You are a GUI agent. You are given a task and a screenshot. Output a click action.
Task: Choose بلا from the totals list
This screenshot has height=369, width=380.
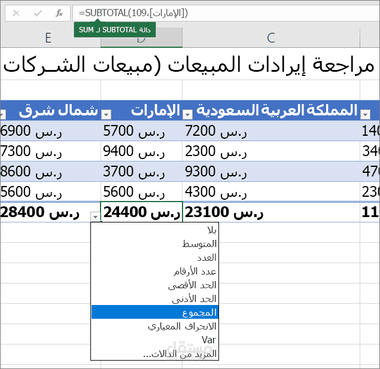coord(155,230)
